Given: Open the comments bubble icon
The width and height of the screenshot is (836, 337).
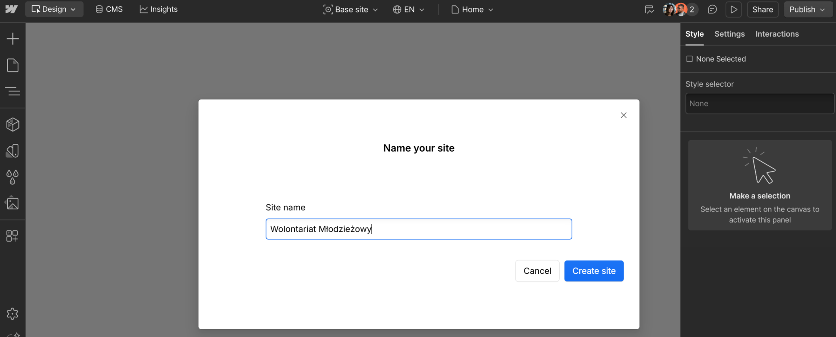Looking at the screenshot, I should coord(712,9).
